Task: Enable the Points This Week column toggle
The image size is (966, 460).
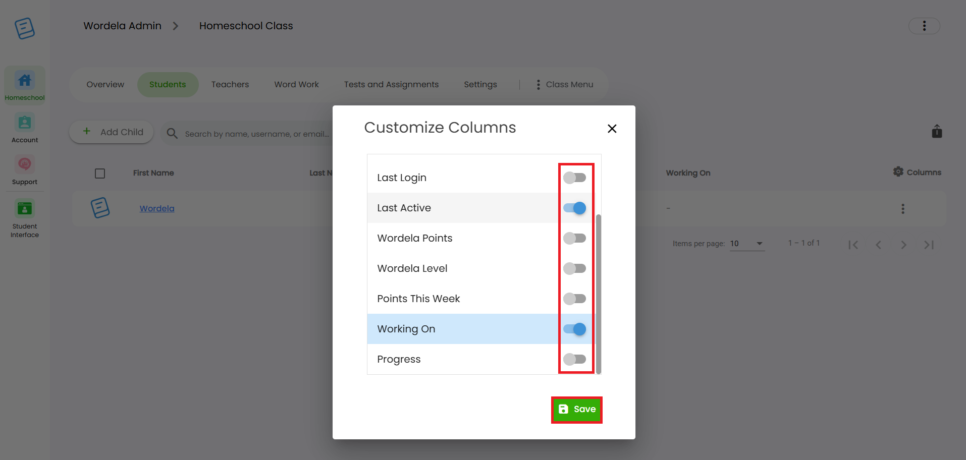Action: pyautogui.click(x=575, y=299)
